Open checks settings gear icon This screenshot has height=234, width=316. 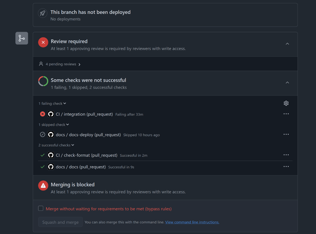[286, 103]
